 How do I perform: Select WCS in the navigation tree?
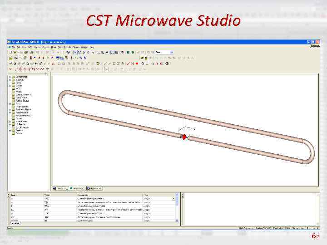click(x=18, y=89)
